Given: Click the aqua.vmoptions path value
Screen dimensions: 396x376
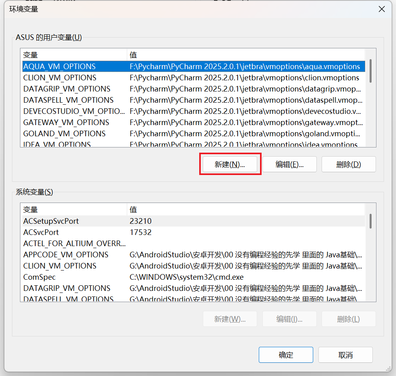Looking at the screenshot, I should pyautogui.click(x=245, y=66).
